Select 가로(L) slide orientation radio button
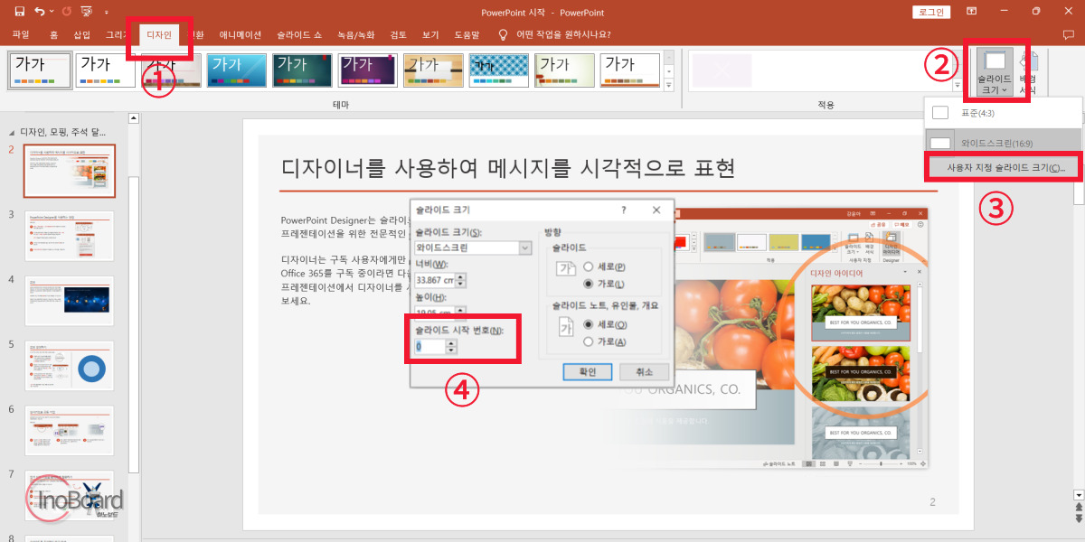1085x542 pixels. tap(604, 284)
